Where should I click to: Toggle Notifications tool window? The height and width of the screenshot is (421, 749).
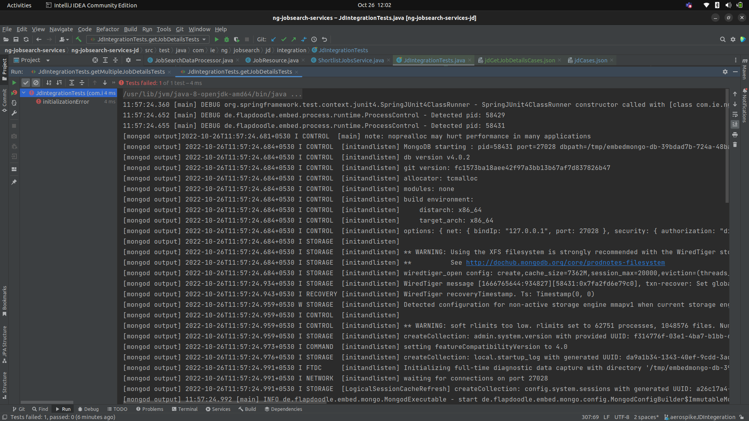pos(744,106)
